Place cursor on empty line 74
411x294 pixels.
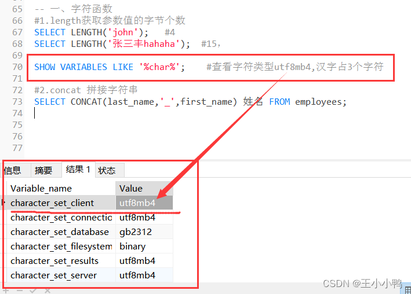pyautogui.click(x=35, y=113)
